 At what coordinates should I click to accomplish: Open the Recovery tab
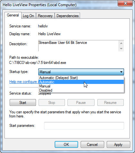45,16
